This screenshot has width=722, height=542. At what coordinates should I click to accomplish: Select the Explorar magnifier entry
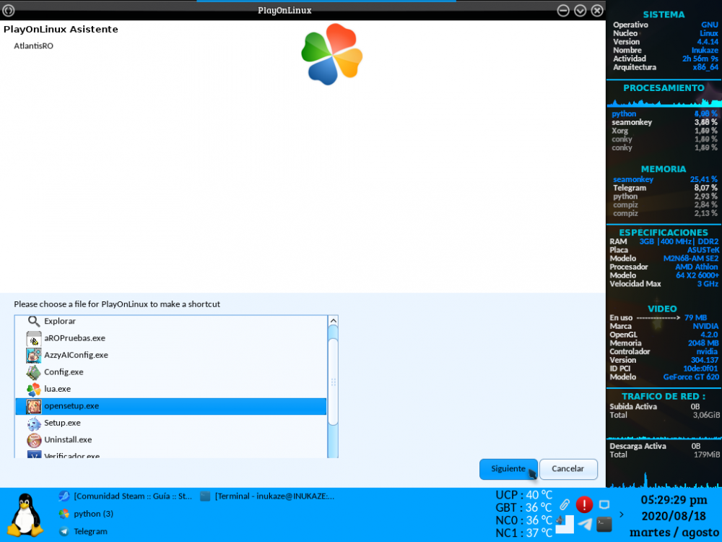click(59, 321)
